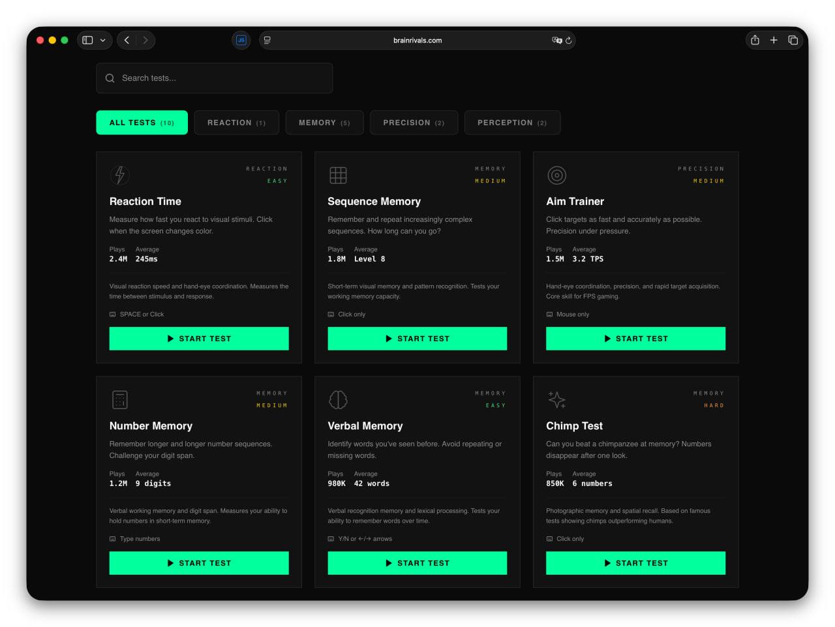The image size is (835, 627).
Task: Click the calculator Number Memory icon
Action: 119,399
